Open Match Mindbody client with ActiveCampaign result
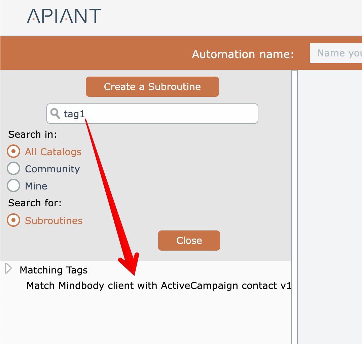This screenshot has height=344, width=362. click(x=158, y=286)
